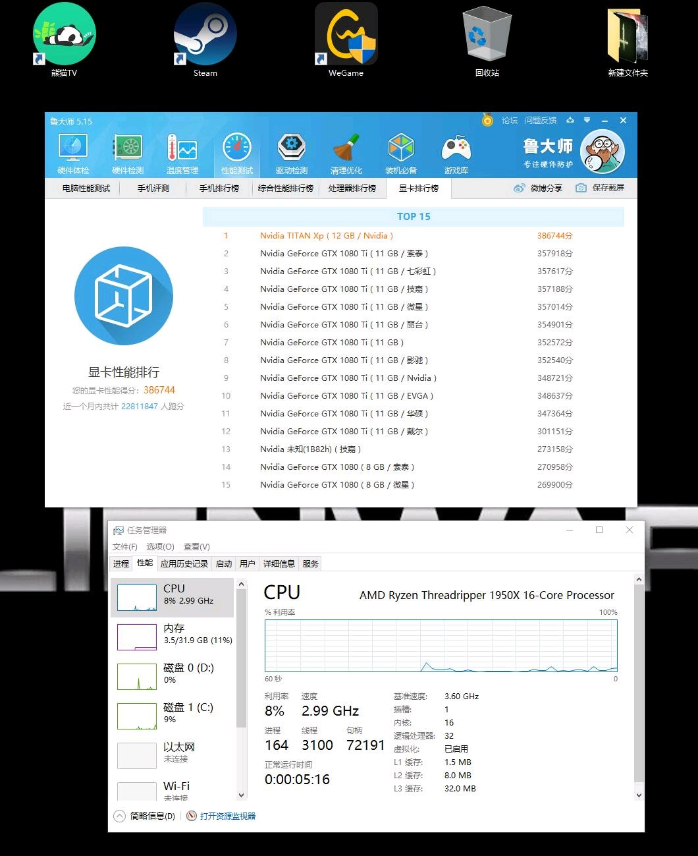
Task: Open 查看(V) menu in Task Manager
Action: (x=196, y=547)
